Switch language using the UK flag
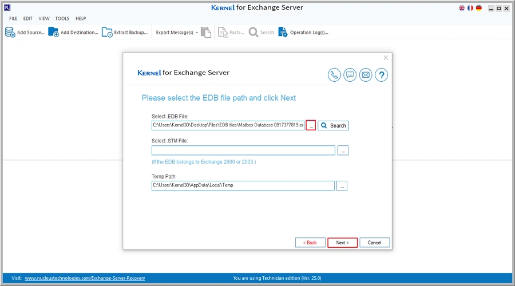This screenshot has height=286, width=515. coord(462,8)
